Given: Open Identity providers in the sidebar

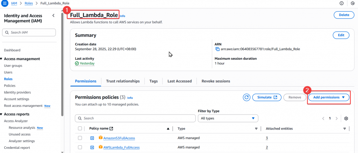Looking at the screenshot, I should click(17, 92).
